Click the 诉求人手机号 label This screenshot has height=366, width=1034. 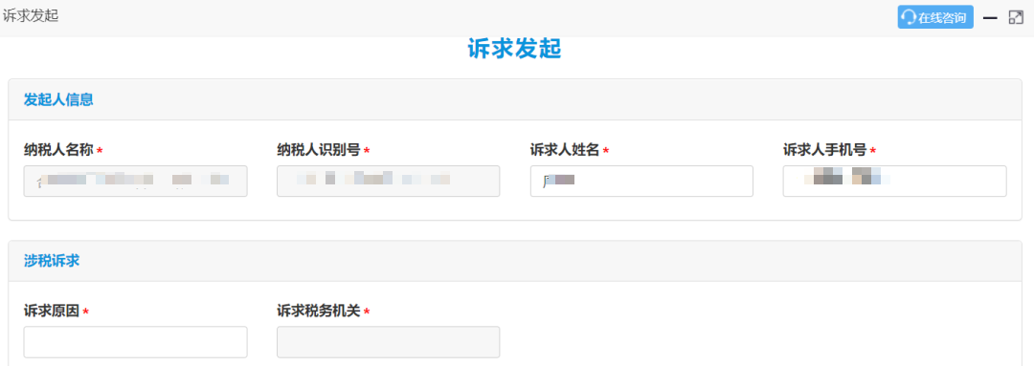click(824, 150)
